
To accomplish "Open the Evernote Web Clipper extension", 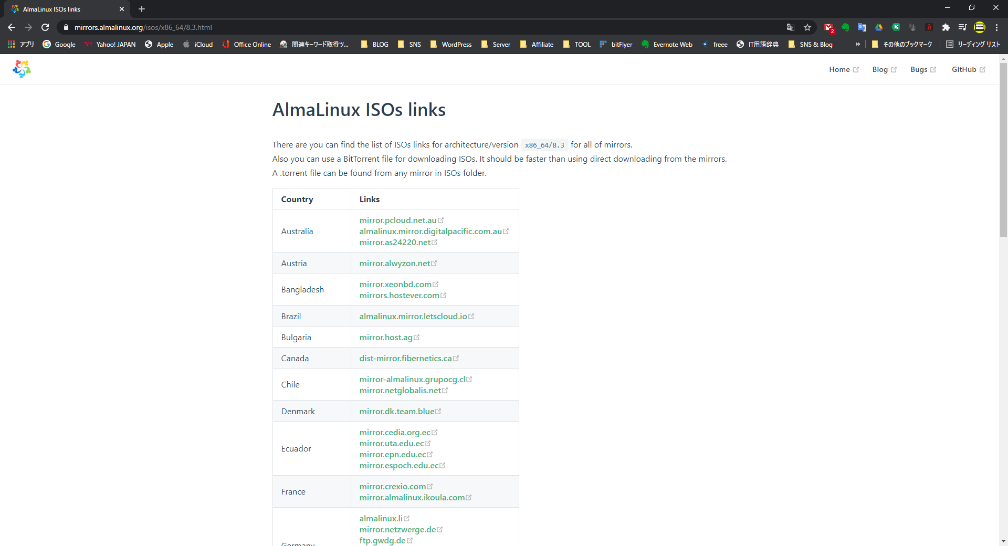I will 845,27.
